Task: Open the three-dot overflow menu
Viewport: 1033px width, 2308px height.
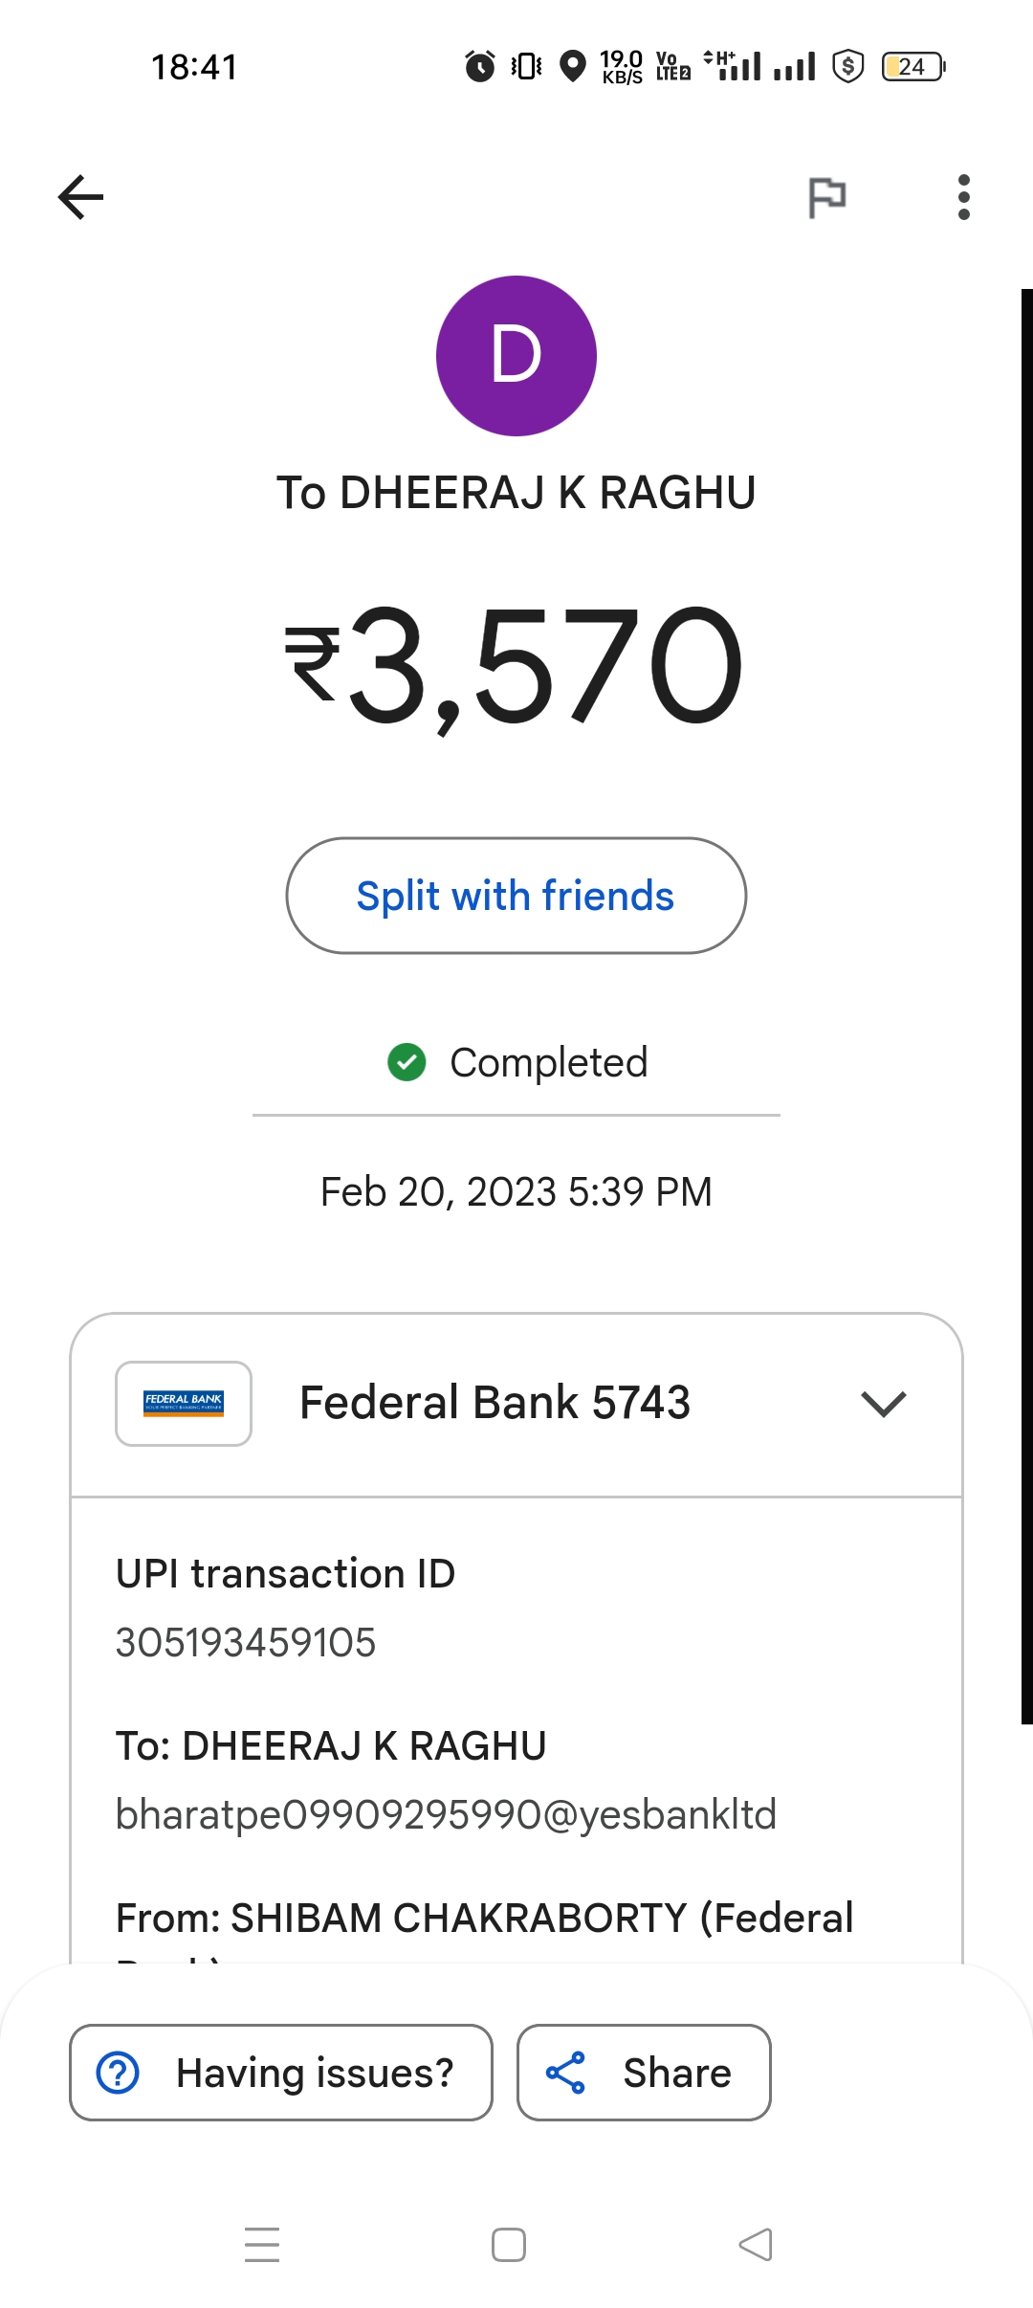Action: [963, 197]
